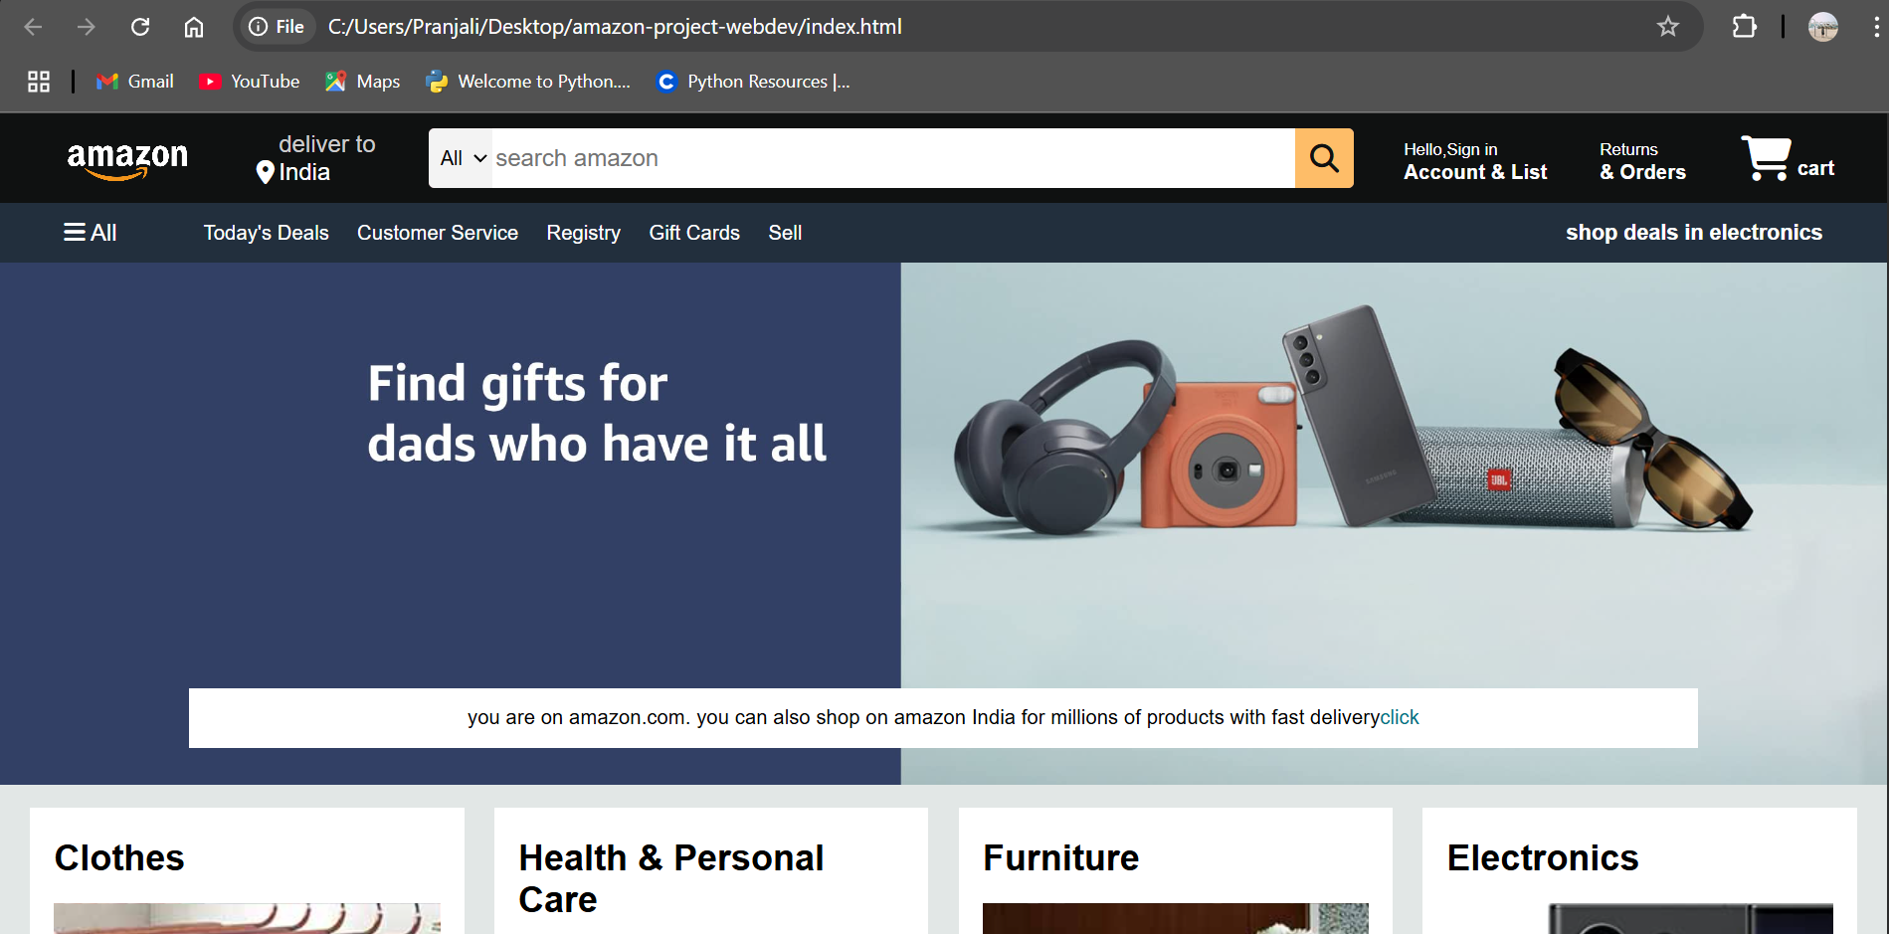Open the Chrome apps grid icon
1889x934 pixels.
[39, 82]
